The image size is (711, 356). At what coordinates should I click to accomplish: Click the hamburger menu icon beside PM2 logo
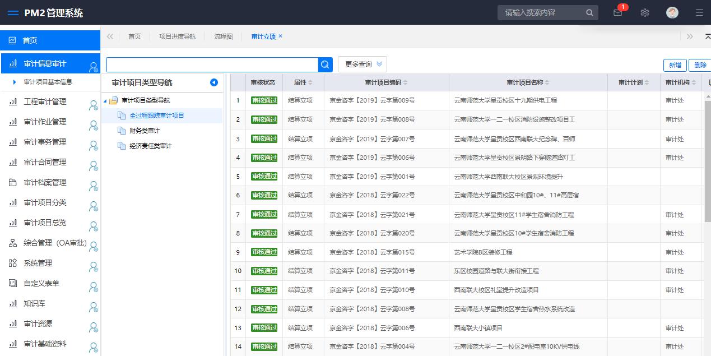pos(13,13)
